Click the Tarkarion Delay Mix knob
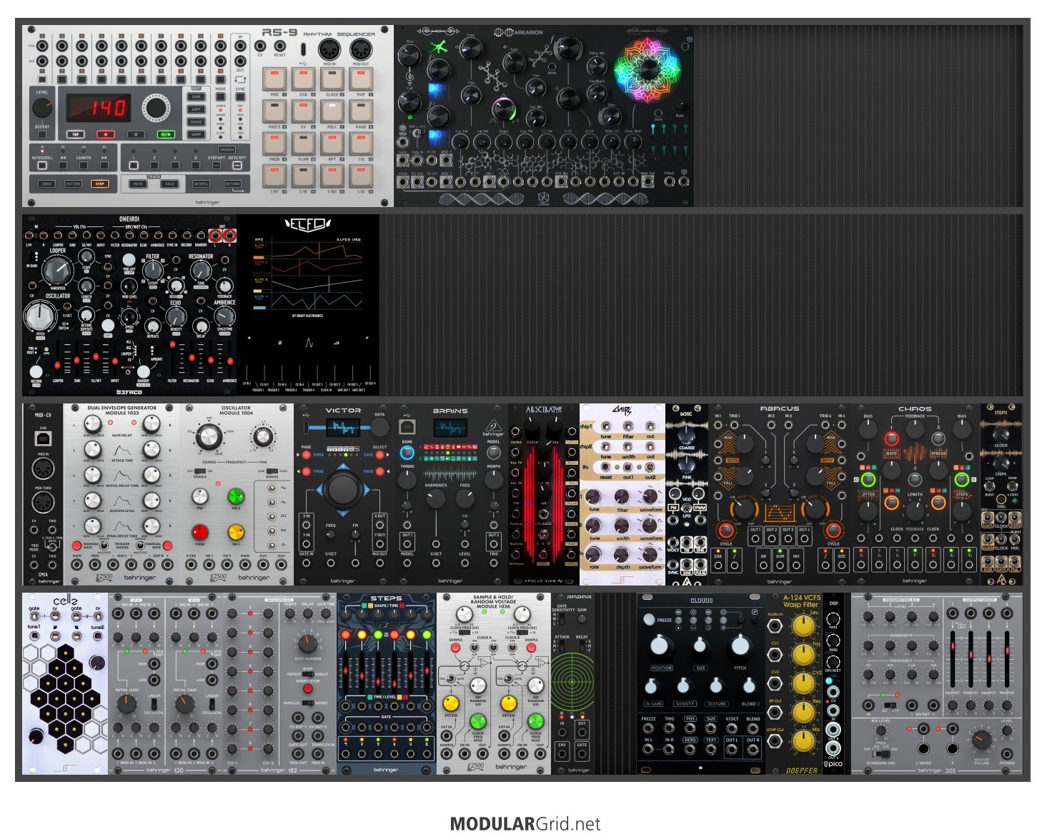The width and height of the screenshot is (1052, 839). click(x=597, y=66)
